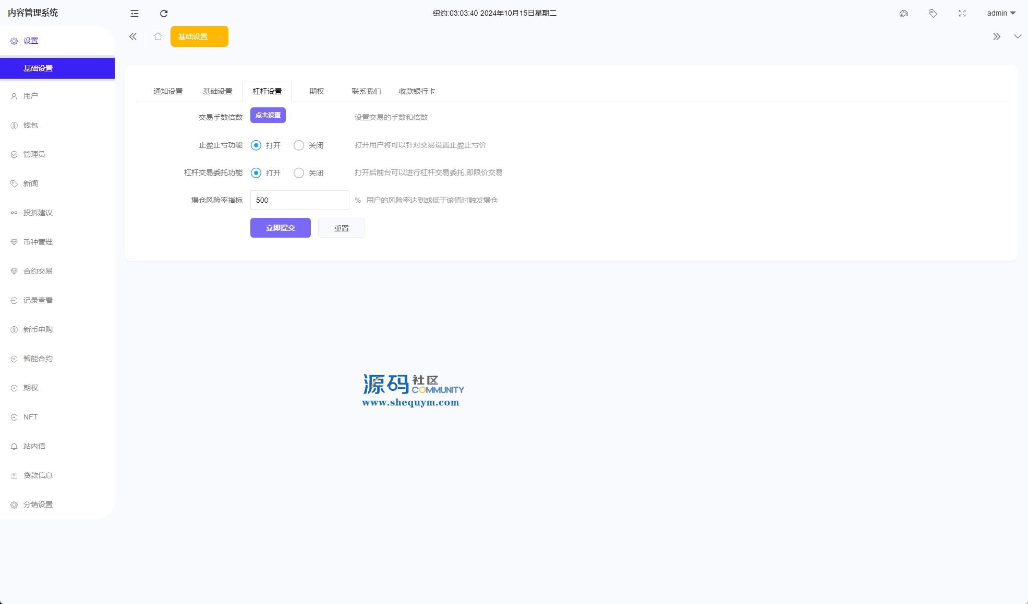The height and width of the screenshot is (604, 1028).
Task: Click the 爆仓风险率指标 input field
Action: (x=299, y=200)
